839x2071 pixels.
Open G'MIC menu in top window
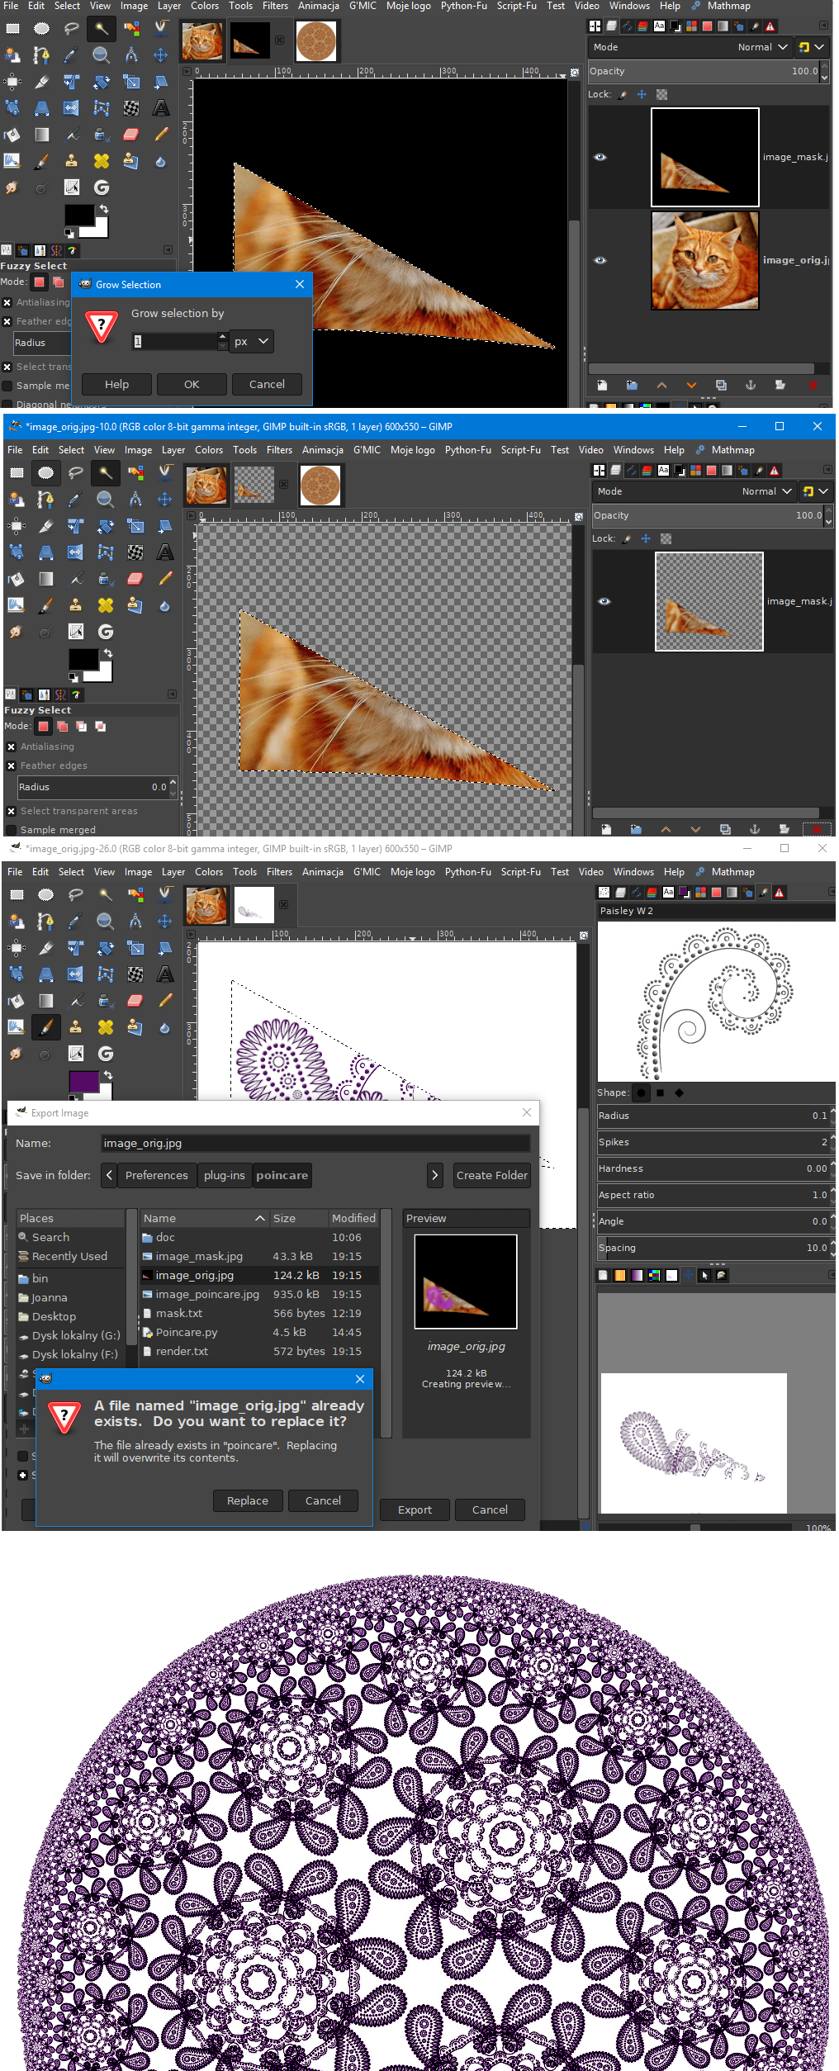point(363,6)
